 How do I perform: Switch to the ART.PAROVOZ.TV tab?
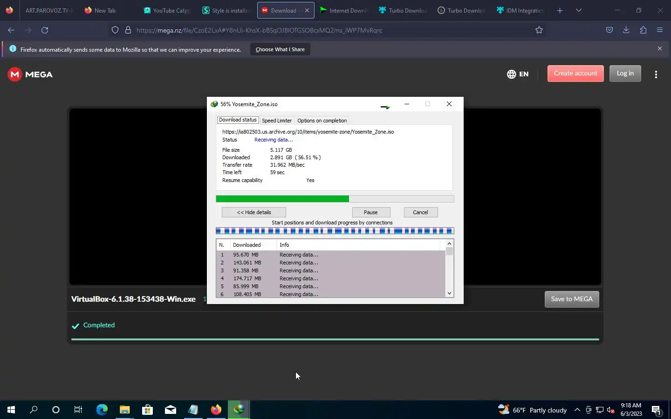pos(49,10)
